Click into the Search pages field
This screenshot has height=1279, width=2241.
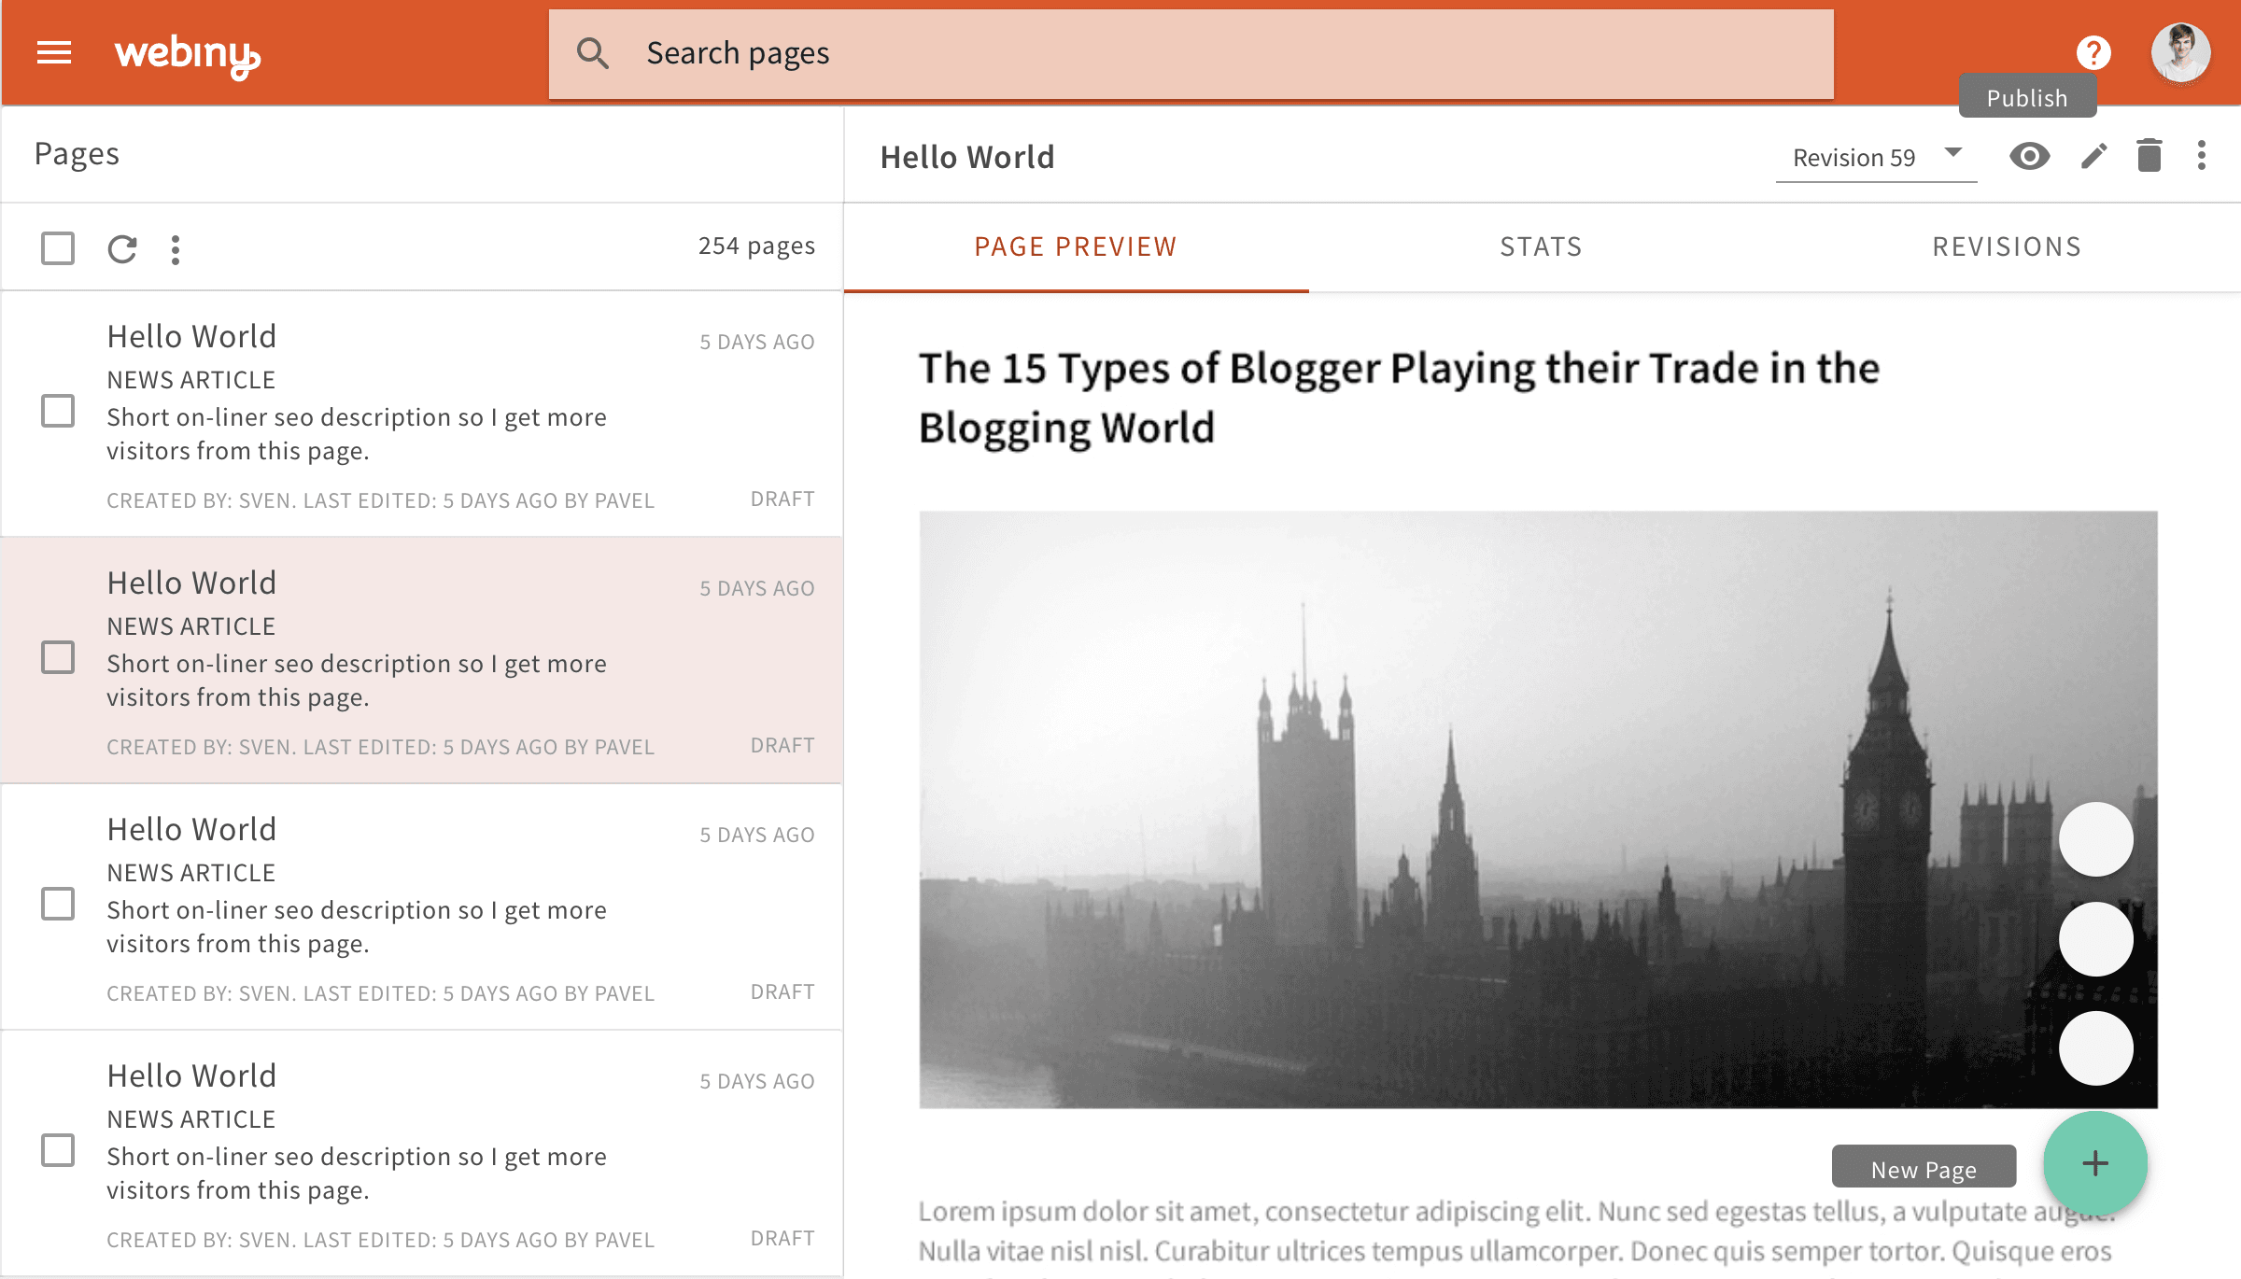coord(1191,54)
